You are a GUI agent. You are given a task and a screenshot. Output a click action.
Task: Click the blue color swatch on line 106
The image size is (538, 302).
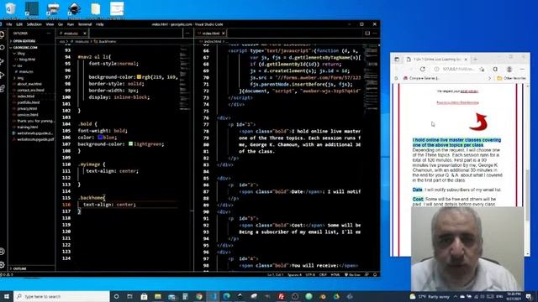click(100, 138)
